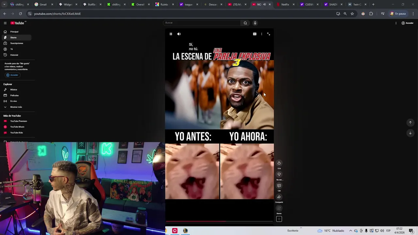Open YouTube settings three-dot menu

point(396,23)
